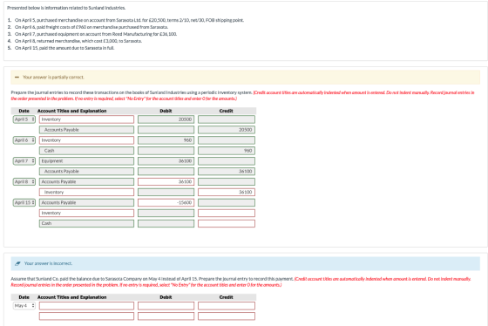Open the April 15 date dropdown
Image resolution: width=488 pixels, height=326 pixels.
pos(24,202)
